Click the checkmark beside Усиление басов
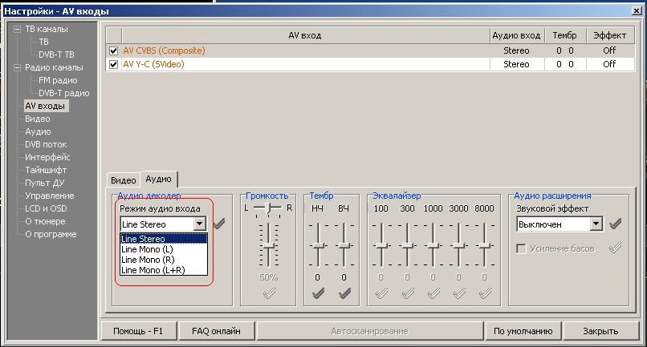The height and width of the screenshot is (347, 647). [x=616, y=248]
